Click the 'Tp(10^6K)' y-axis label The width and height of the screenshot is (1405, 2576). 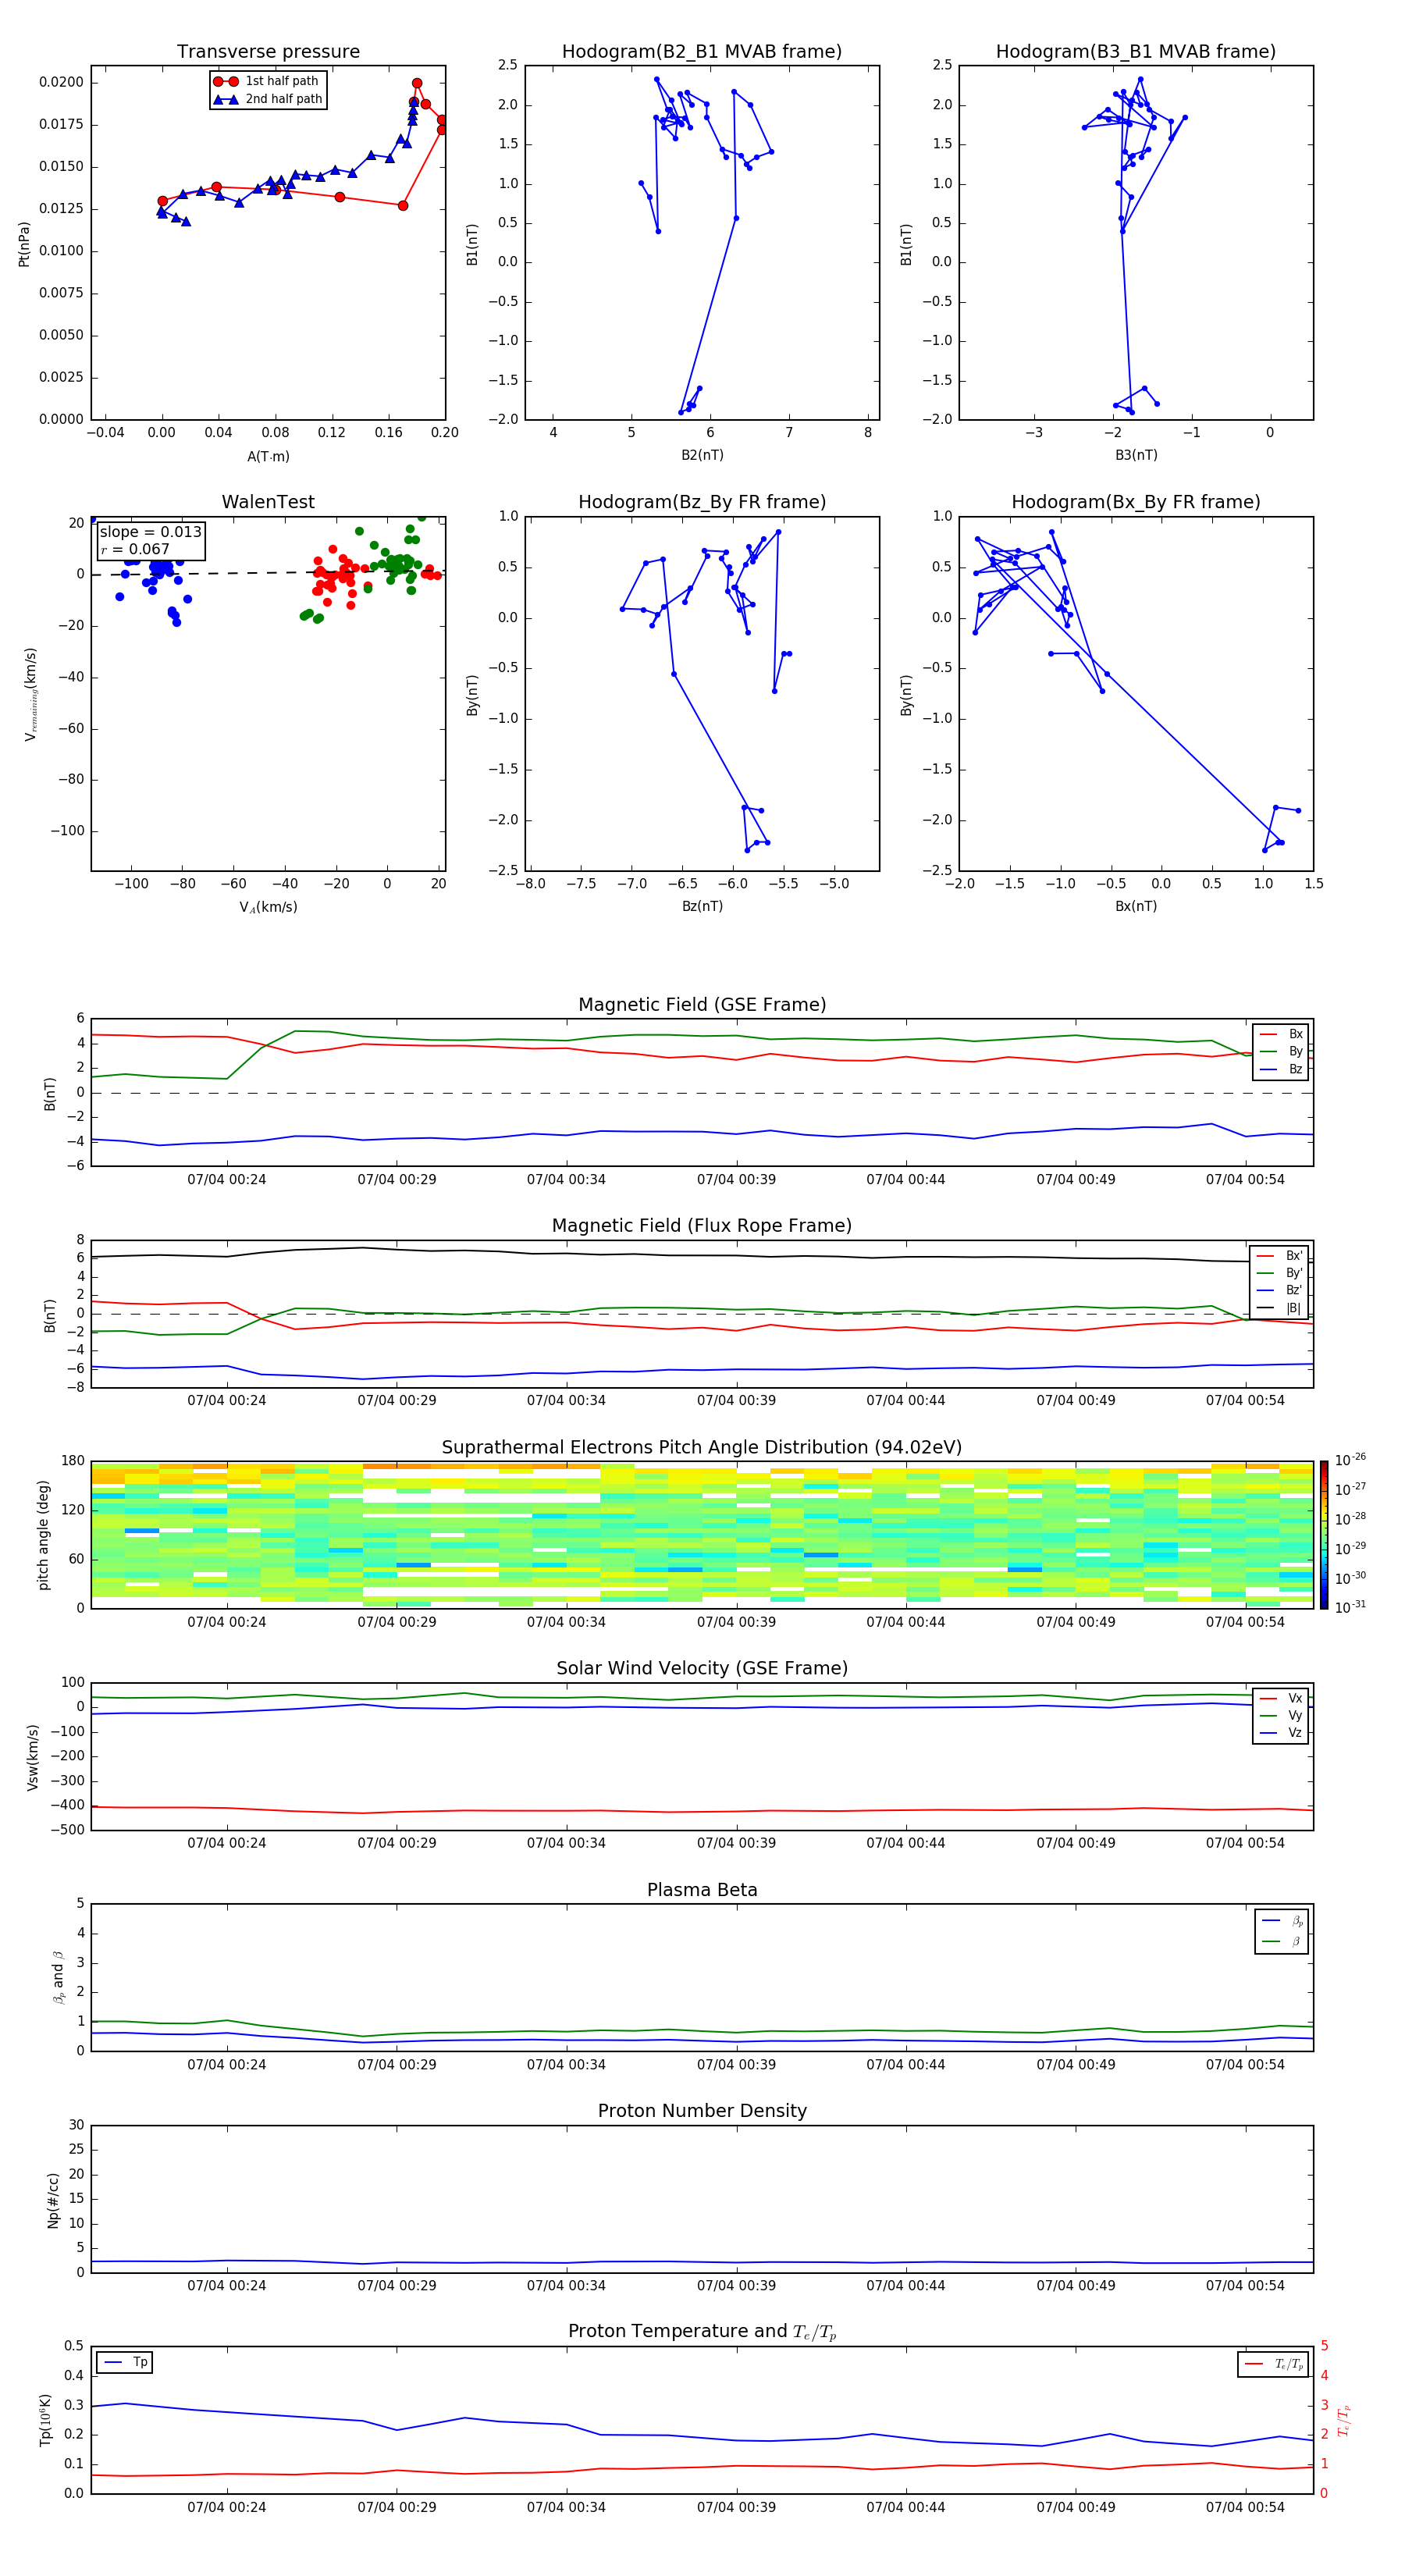(45, 2420)
